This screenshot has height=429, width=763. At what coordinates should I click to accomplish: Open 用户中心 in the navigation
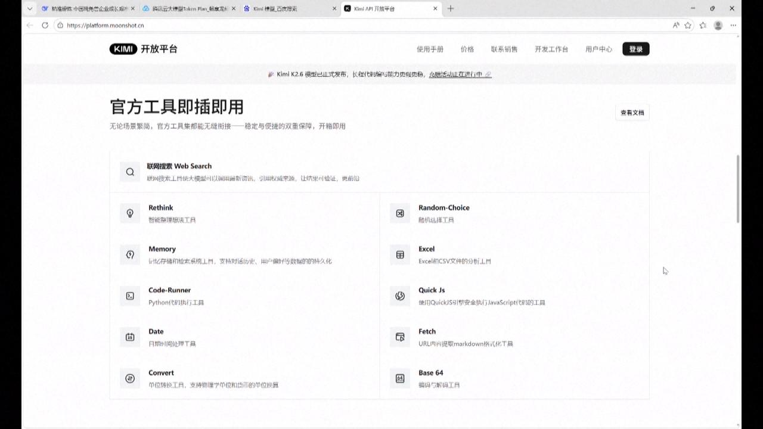pyautogui.click(x=598, y=49)
